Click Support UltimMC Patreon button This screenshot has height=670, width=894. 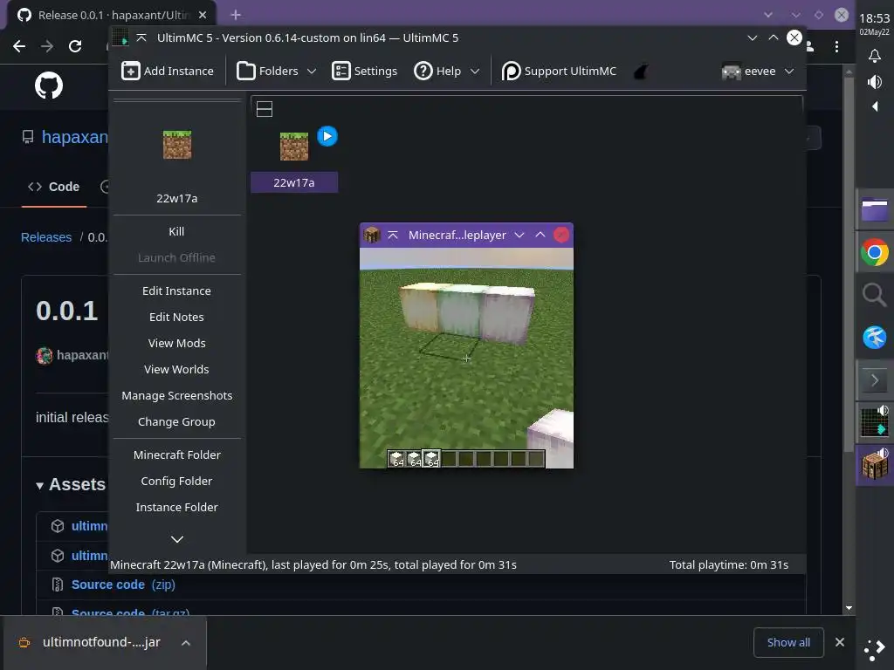tap(559, 72)
